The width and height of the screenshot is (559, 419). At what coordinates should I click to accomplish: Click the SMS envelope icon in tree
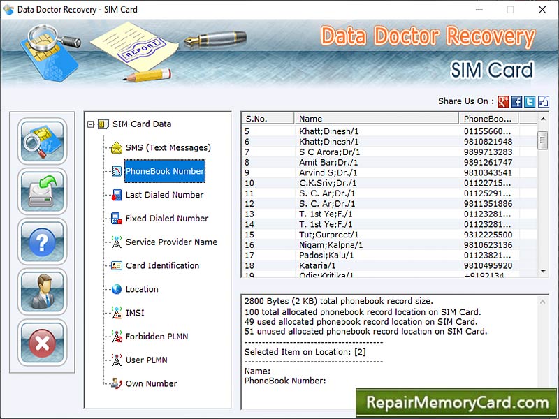coord(117,147)
